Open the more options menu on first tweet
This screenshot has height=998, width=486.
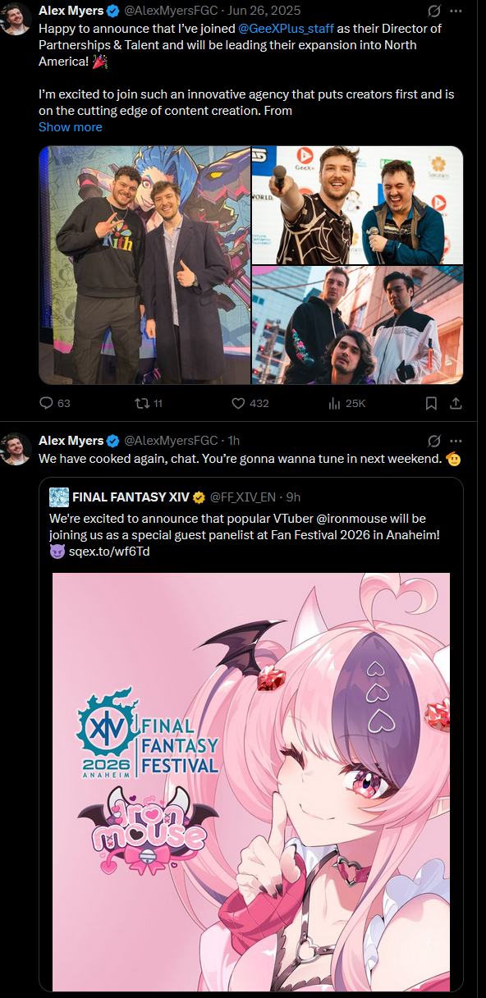456,11
